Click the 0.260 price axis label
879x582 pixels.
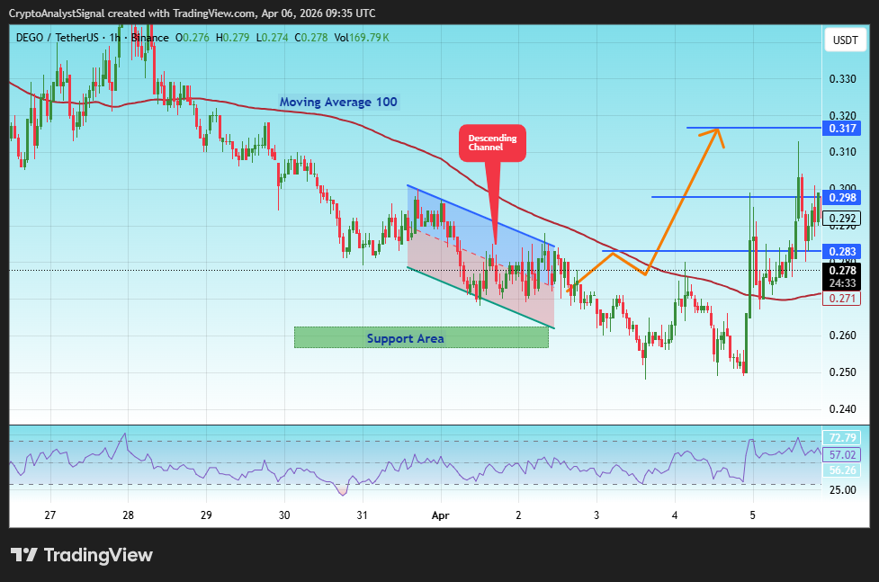tap(842, 336)
